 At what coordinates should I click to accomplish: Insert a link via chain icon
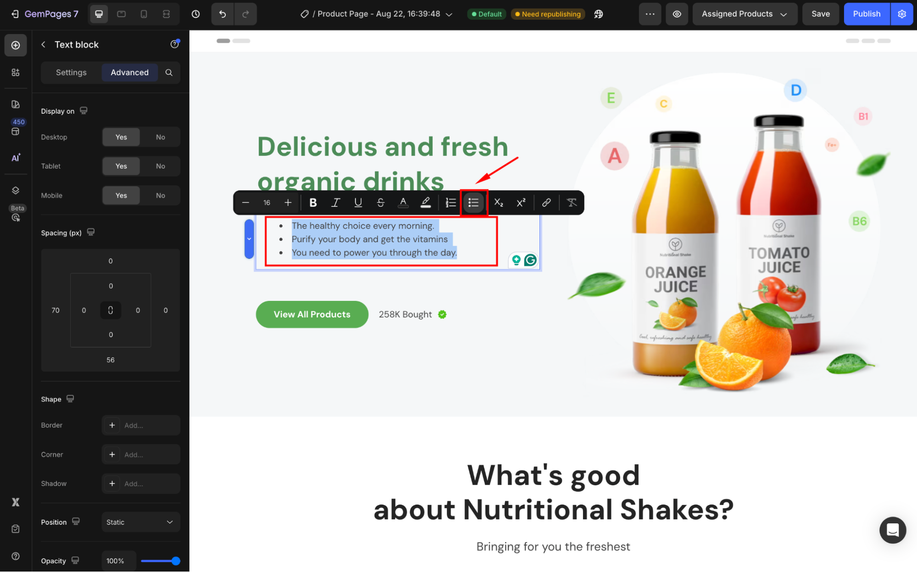pyautogui.click(x=546, y=203)
